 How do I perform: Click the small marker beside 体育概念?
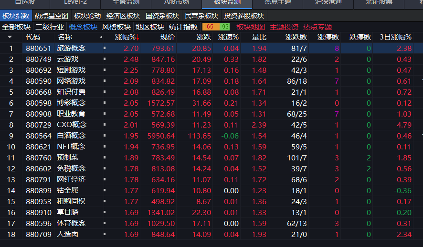coord(105,223)
